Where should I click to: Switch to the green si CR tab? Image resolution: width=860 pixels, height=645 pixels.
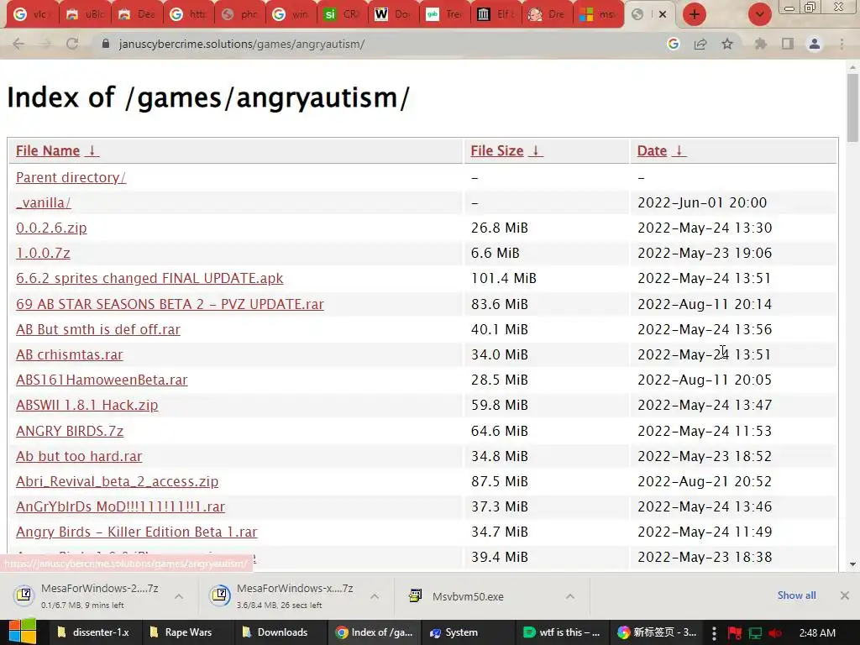click(342, 14)
